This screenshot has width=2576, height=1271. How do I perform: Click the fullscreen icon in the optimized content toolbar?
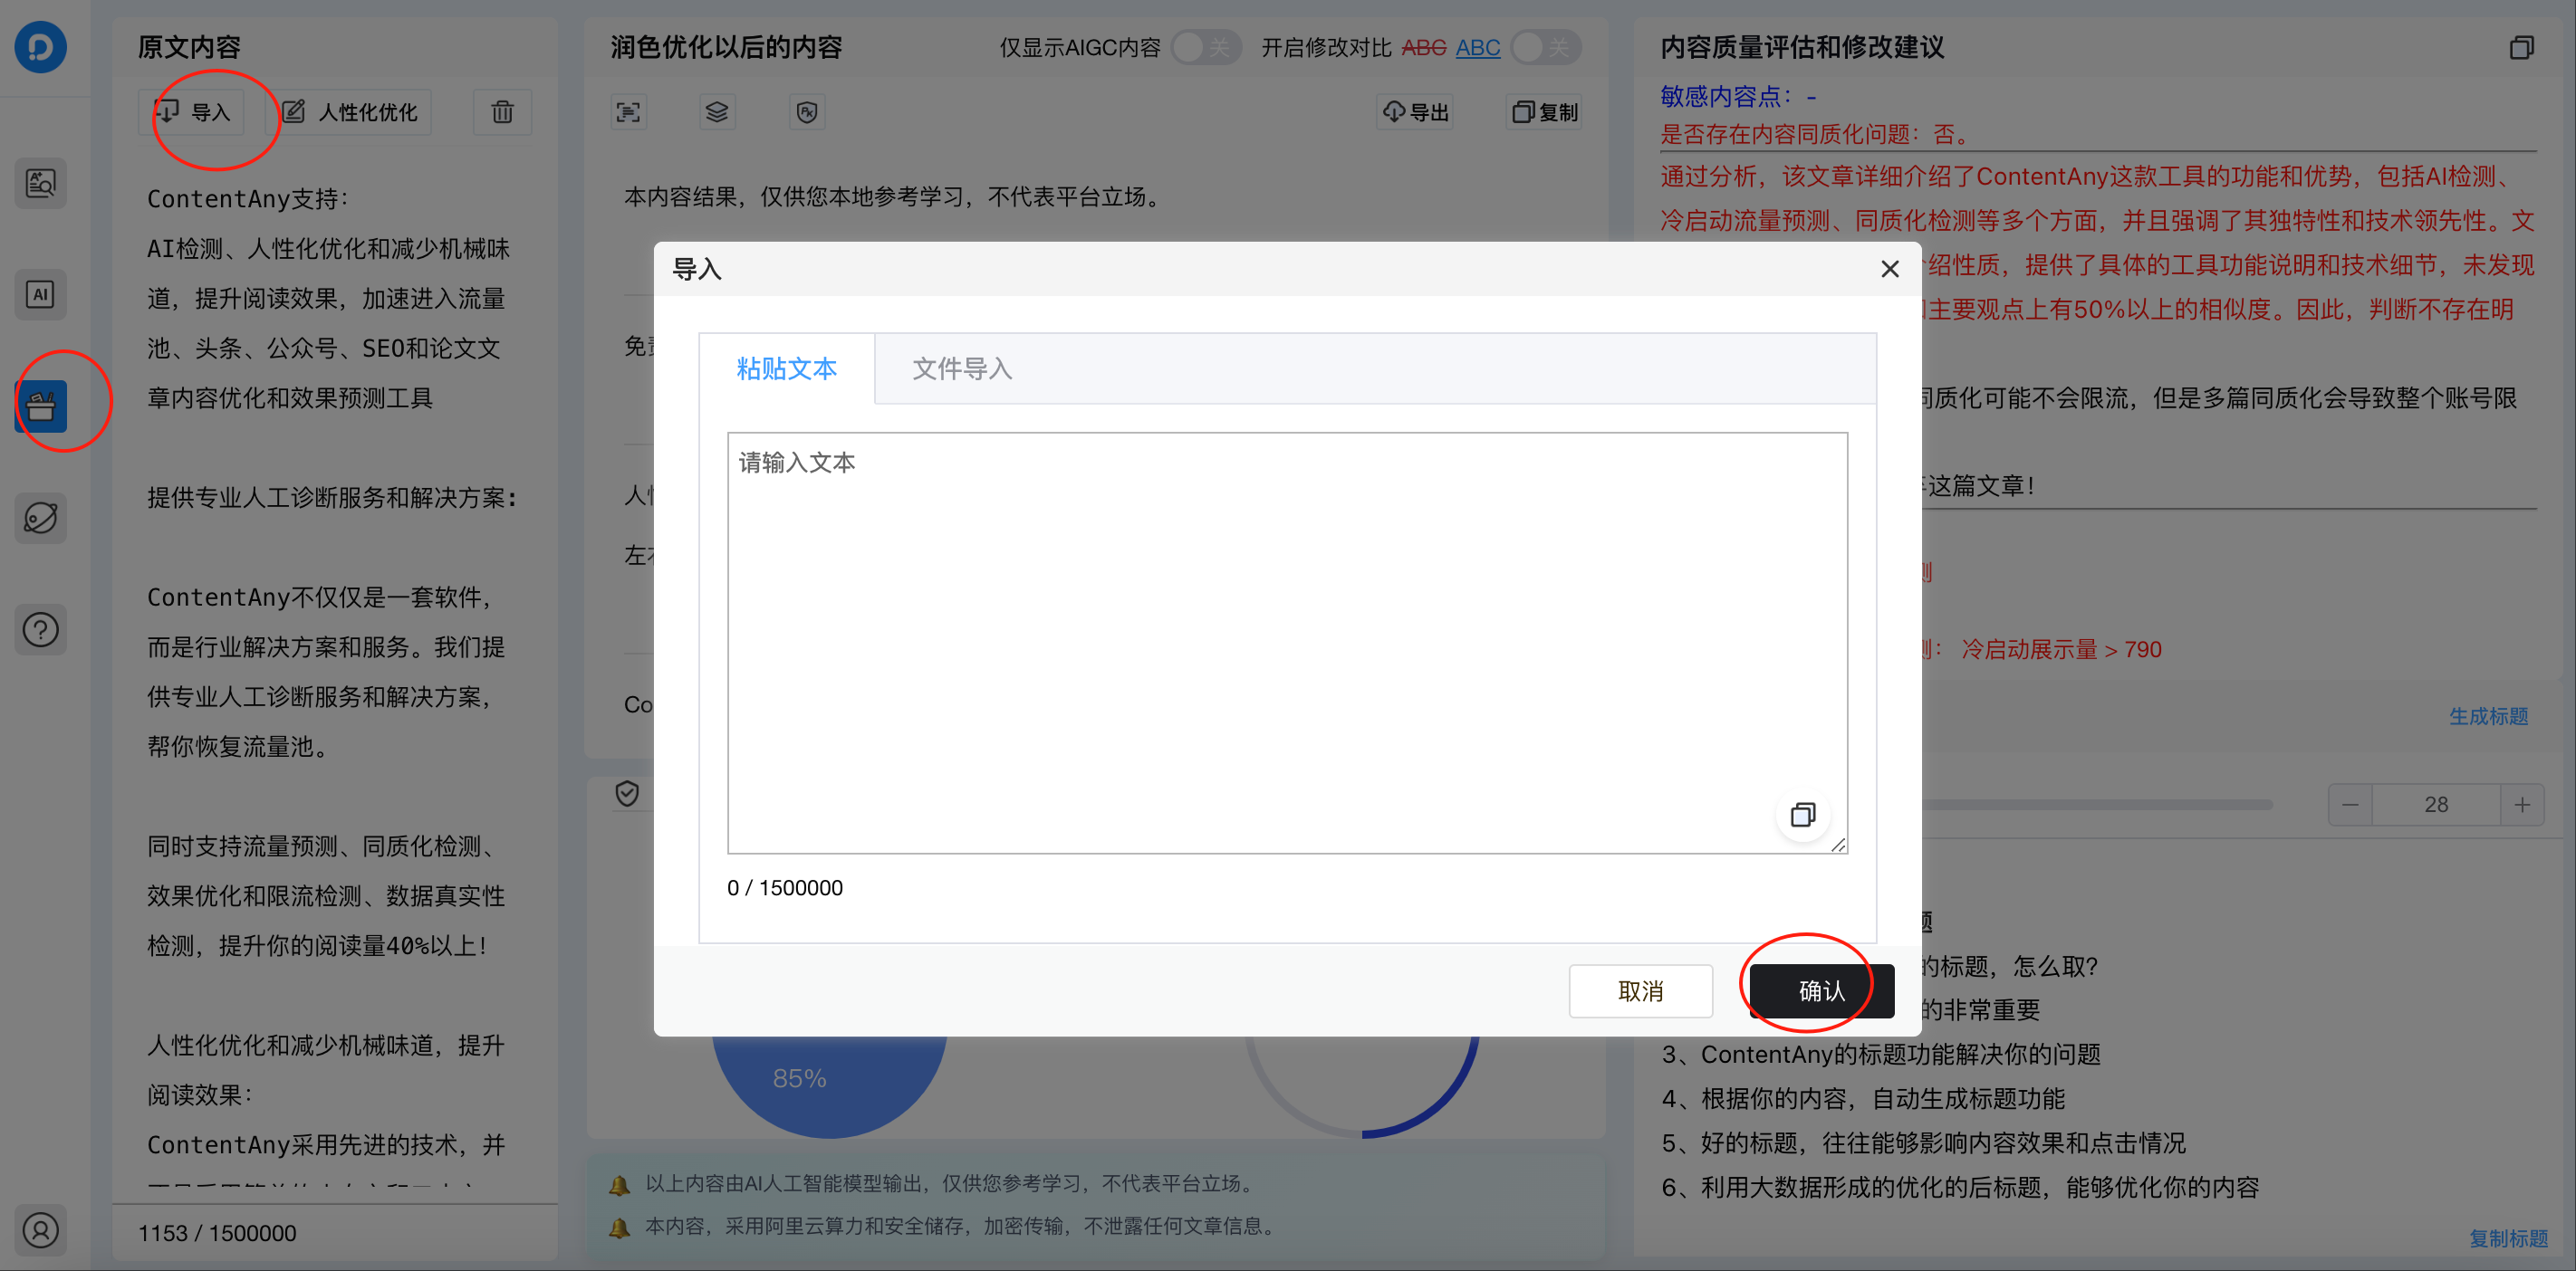(628, 112)
